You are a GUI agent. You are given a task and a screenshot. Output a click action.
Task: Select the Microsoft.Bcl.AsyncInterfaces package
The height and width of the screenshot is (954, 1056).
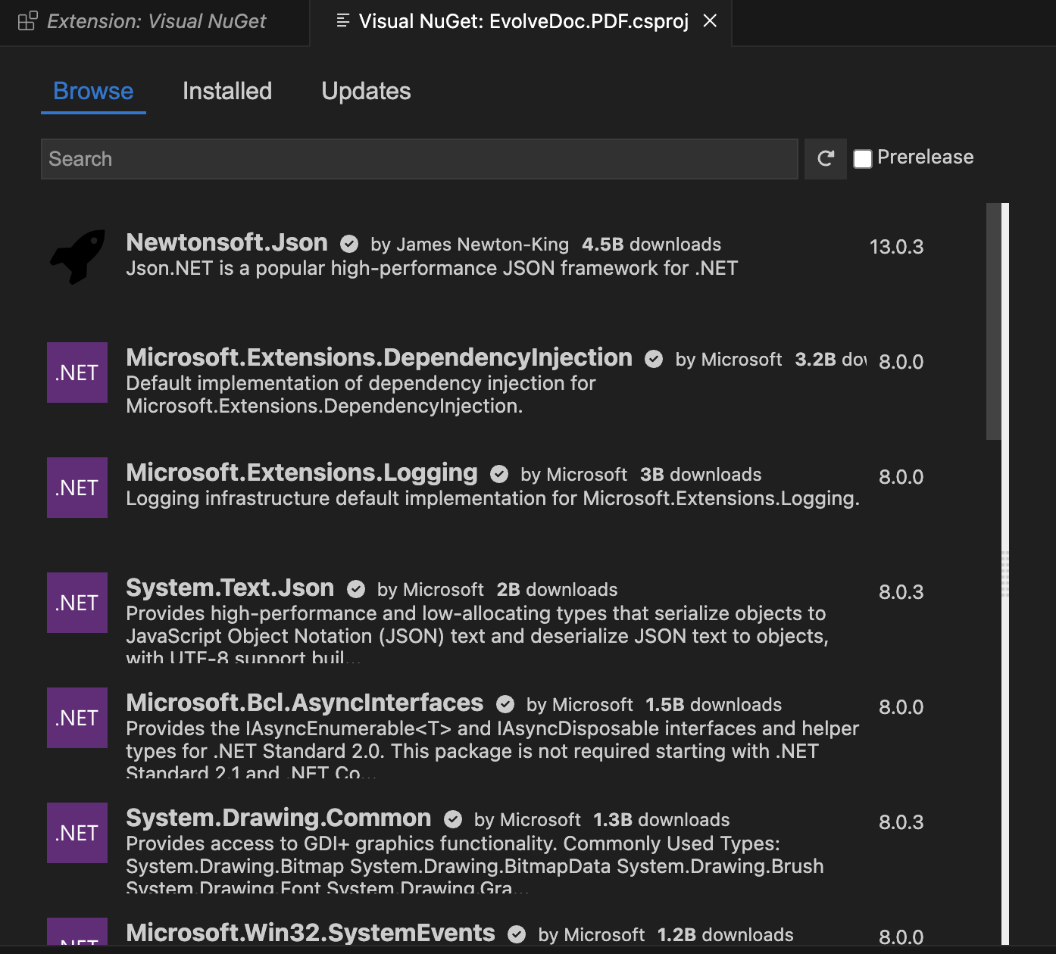[x=305, y=703]
